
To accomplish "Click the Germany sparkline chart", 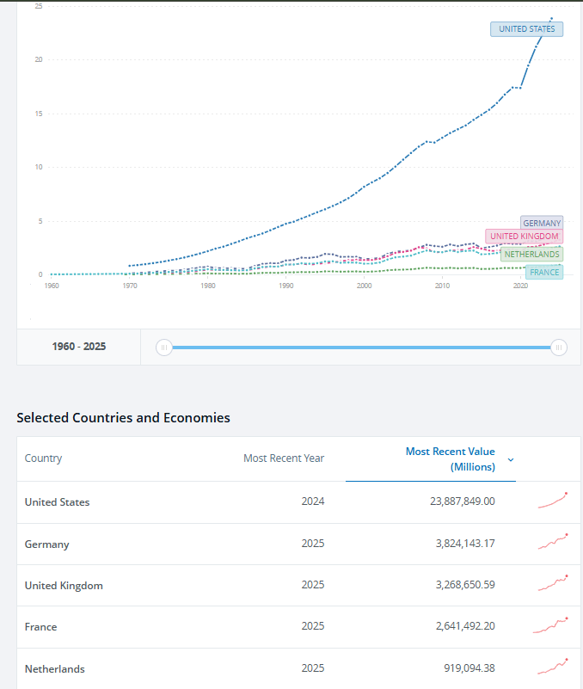I will (x=553, y=542).
